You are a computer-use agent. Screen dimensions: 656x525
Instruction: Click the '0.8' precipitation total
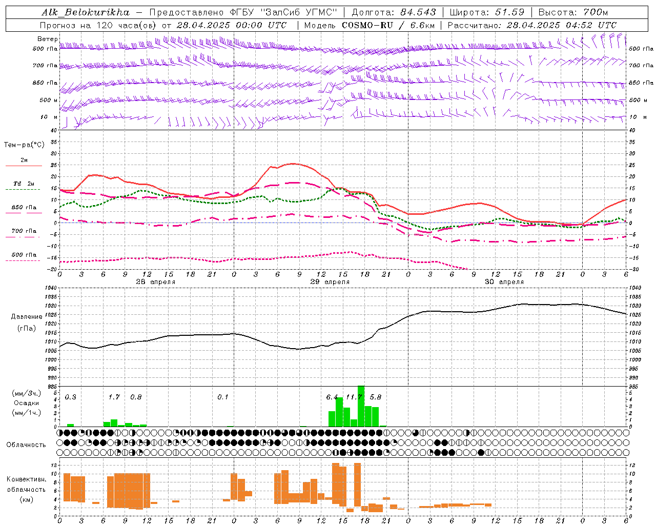(136, 397)
